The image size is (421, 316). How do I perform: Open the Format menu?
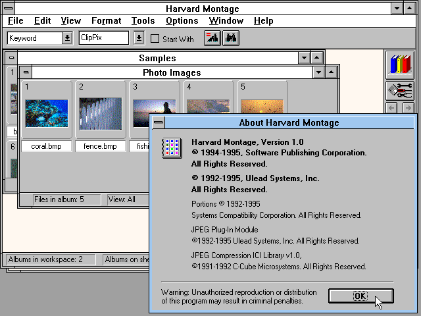click(x=106, y=21)
